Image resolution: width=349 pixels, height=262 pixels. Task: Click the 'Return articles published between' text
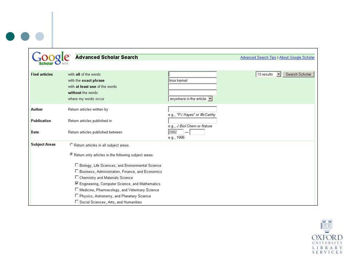click(95, 132)
